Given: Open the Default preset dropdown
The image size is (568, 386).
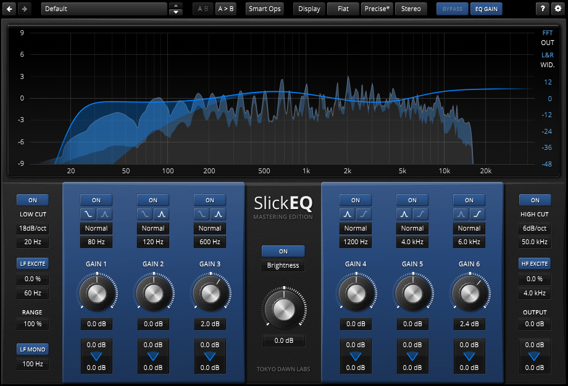Looking at the screenshot, I should (104, 9).
